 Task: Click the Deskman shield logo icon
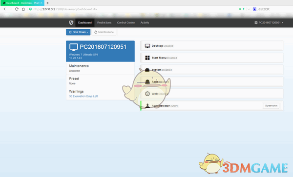coord(71,23)
